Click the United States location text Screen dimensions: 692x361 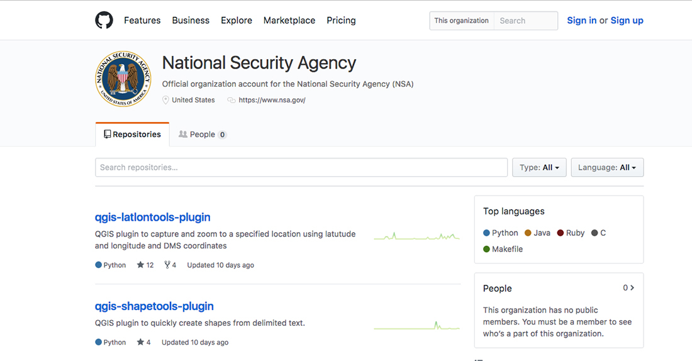point(193,100)
